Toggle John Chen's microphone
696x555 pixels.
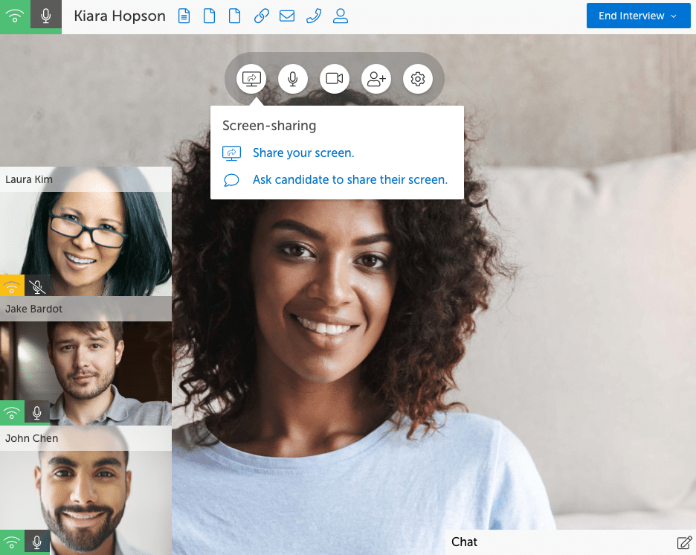pyautogui.click(x=37, y=541)
